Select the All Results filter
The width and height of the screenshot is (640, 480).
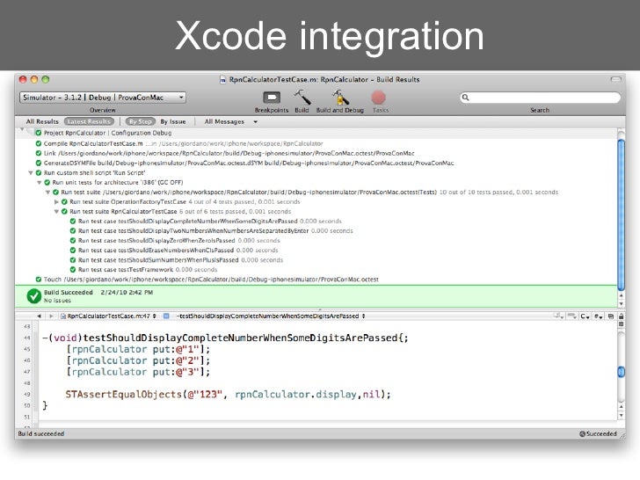(x=42, y=121)
